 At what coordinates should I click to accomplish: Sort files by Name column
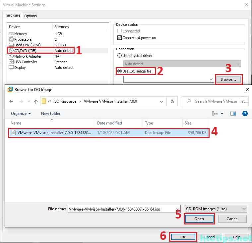[51, 123]
